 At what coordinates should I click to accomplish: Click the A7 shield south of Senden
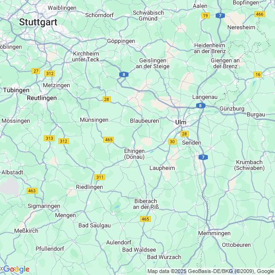[x=203, y=157]
